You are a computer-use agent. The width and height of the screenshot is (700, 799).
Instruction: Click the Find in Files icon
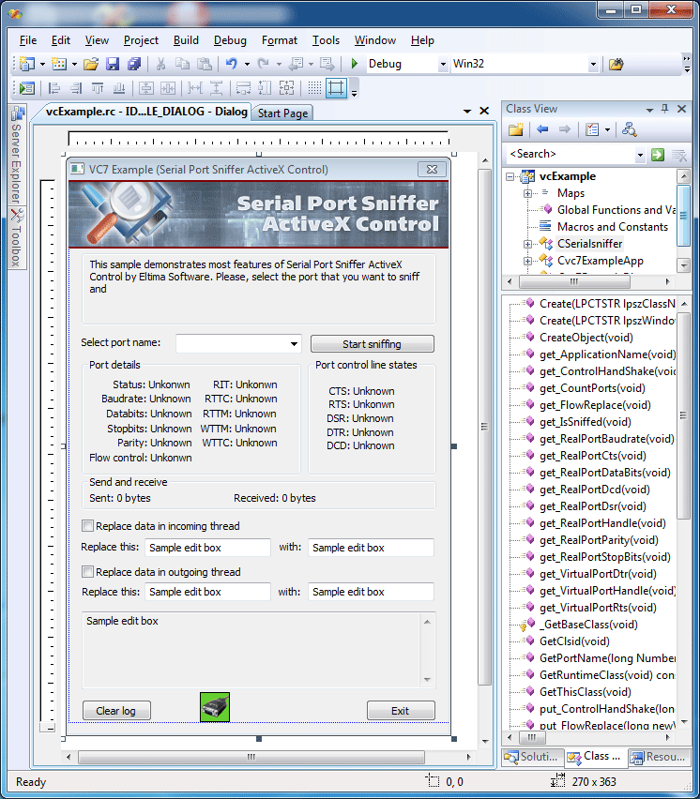pos(616,64)
